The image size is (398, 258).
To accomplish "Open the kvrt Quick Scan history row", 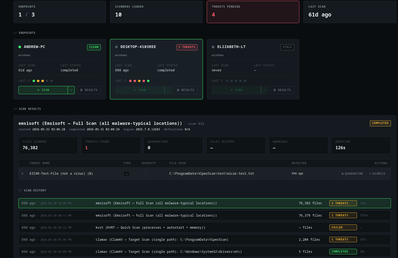I will point(205,227).
